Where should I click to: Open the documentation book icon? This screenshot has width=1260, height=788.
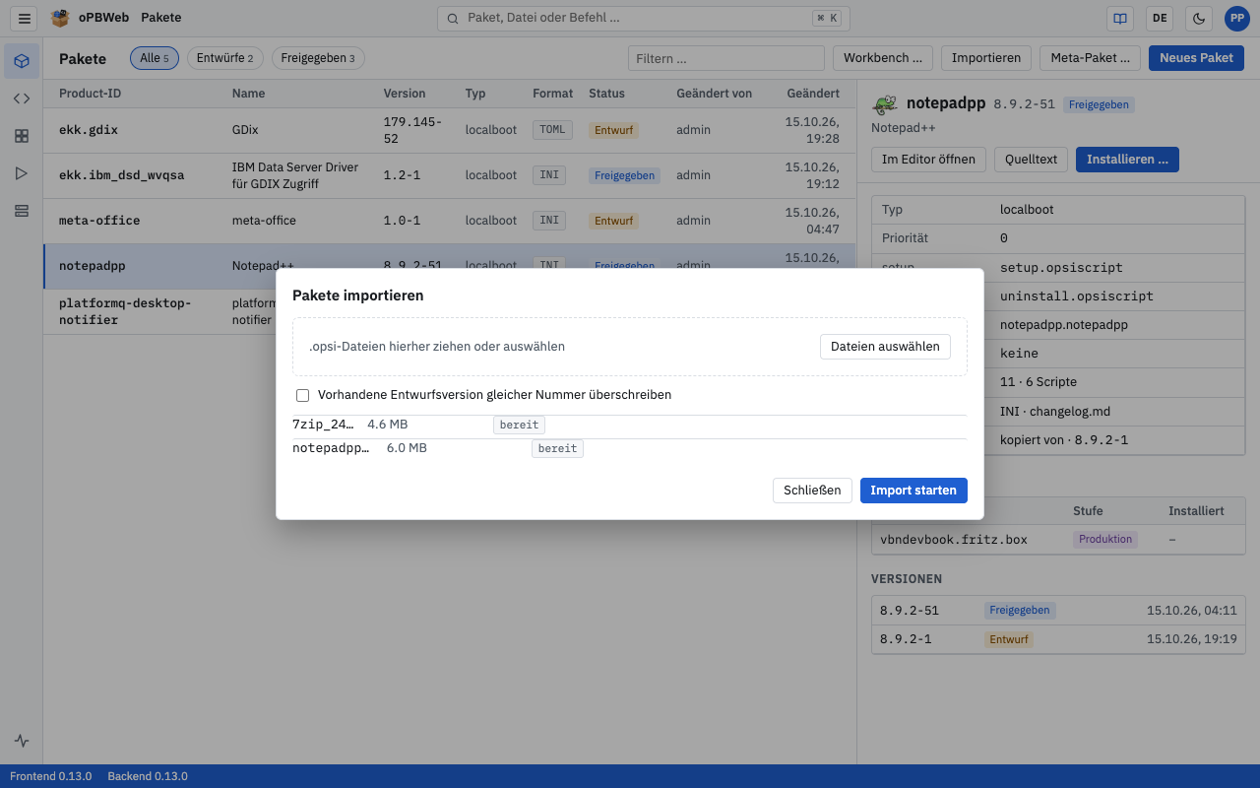(x=1119, y=18)
